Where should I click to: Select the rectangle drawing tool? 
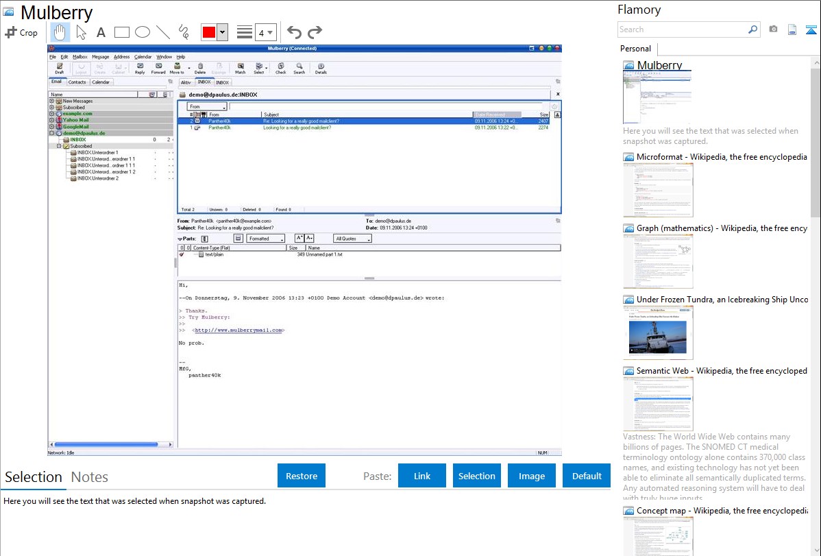click(121, 32)
